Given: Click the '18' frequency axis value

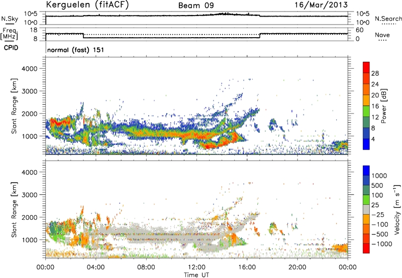Looking at the screenshot, I should [34, 30].
